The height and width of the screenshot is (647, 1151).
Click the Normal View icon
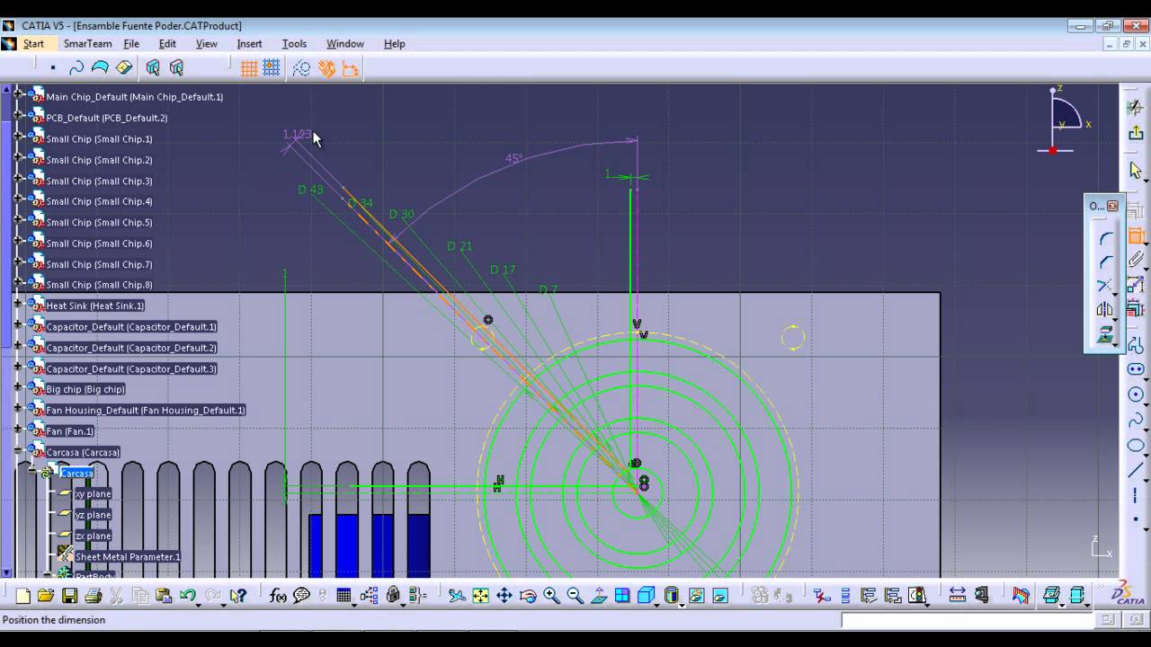pyautogui.click(x=599, y=595)
